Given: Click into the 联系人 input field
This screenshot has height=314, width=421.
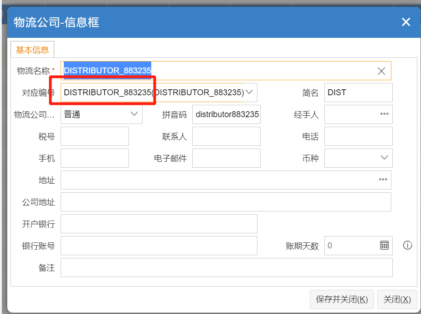Looking at the screenshot, I should 226,136.
